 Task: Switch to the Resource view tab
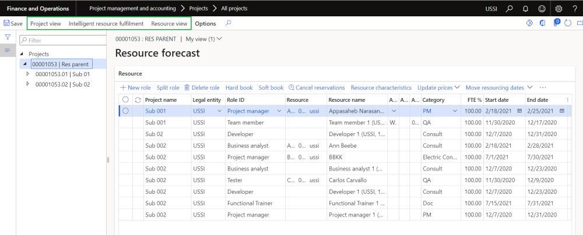[169, 24]
